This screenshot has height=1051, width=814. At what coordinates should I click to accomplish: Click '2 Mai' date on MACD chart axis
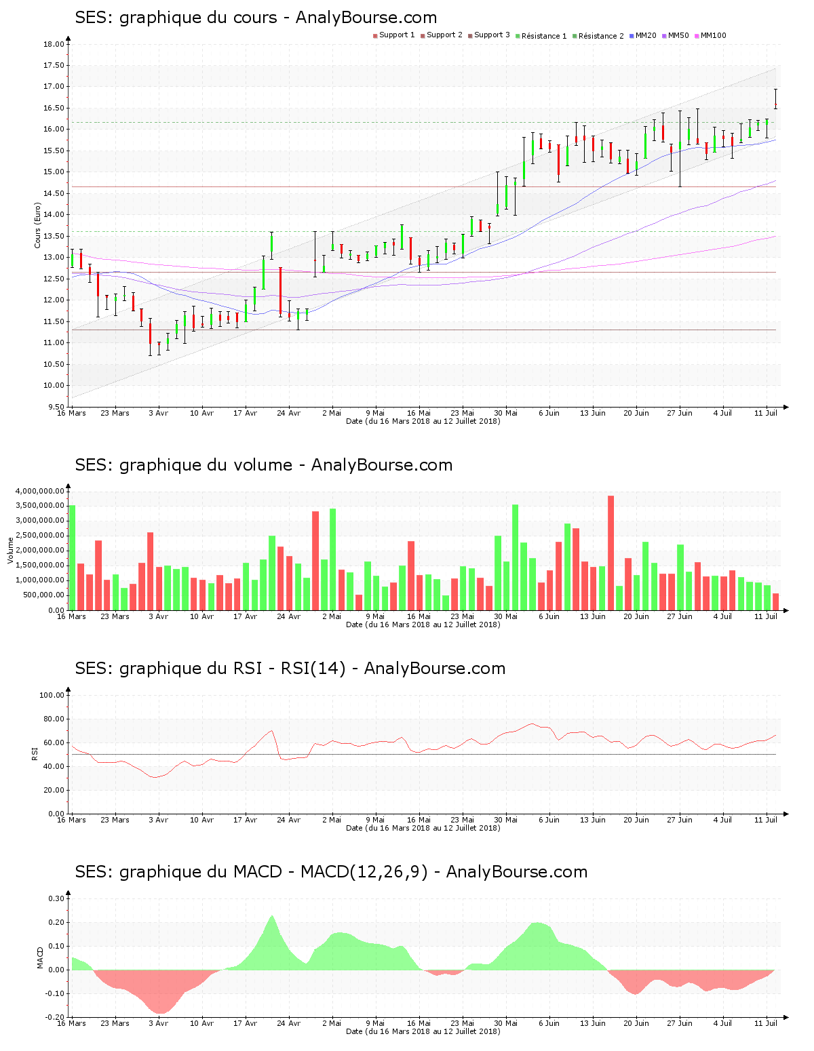[x=332, y=1023]
